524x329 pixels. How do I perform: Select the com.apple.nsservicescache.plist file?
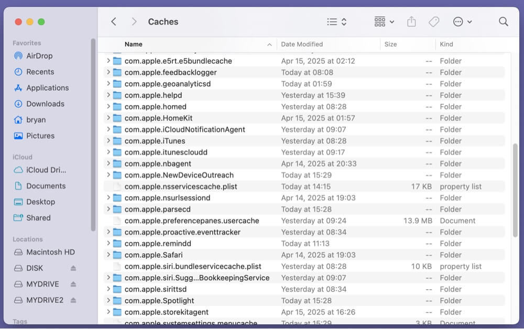click(181, 187)
